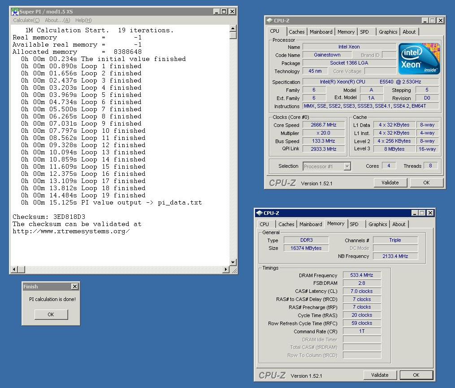Image resolution: width=455 pixels, height=388 pixels.
Task: Click the QPI Link value 2933.3 MHz
Action: pos(324,149)
